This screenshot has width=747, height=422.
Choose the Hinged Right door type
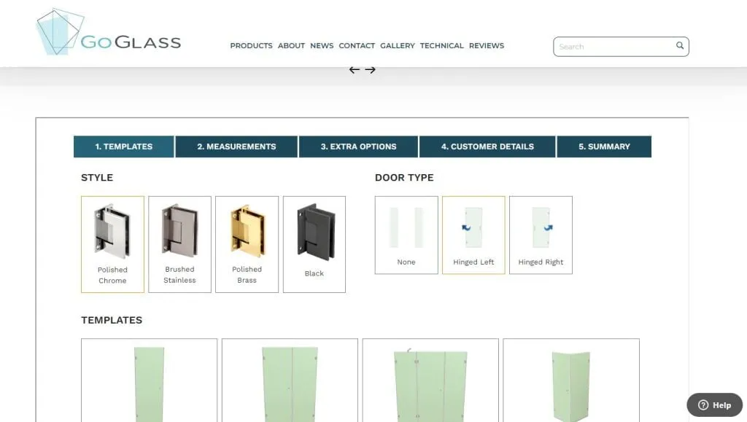pyautogui.click(x=541, y=235)
